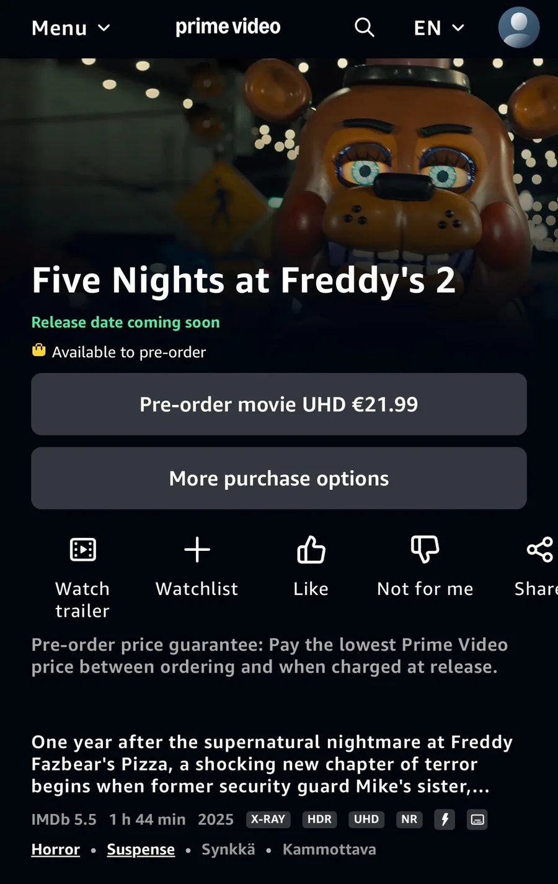558x884 pixels.
Task: Open the Share icon
Action: pyautogui.click(x=539, y=550)
